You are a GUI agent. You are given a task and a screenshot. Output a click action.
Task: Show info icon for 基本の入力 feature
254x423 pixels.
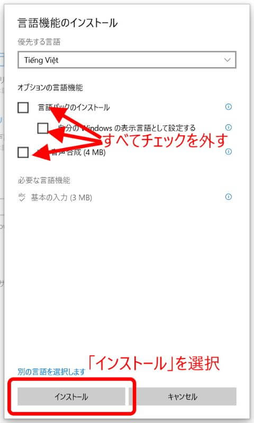point(229,197)
